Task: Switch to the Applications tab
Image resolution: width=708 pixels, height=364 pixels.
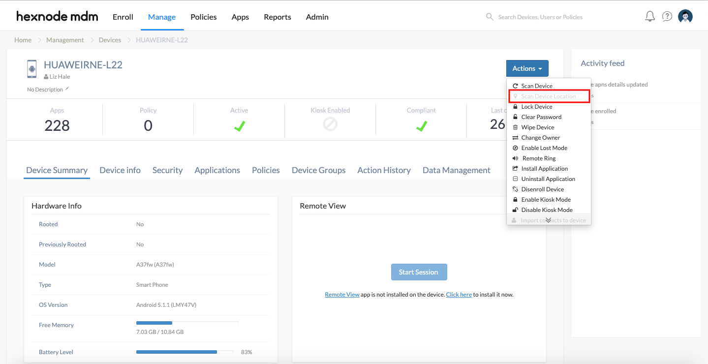Action: 217,170
